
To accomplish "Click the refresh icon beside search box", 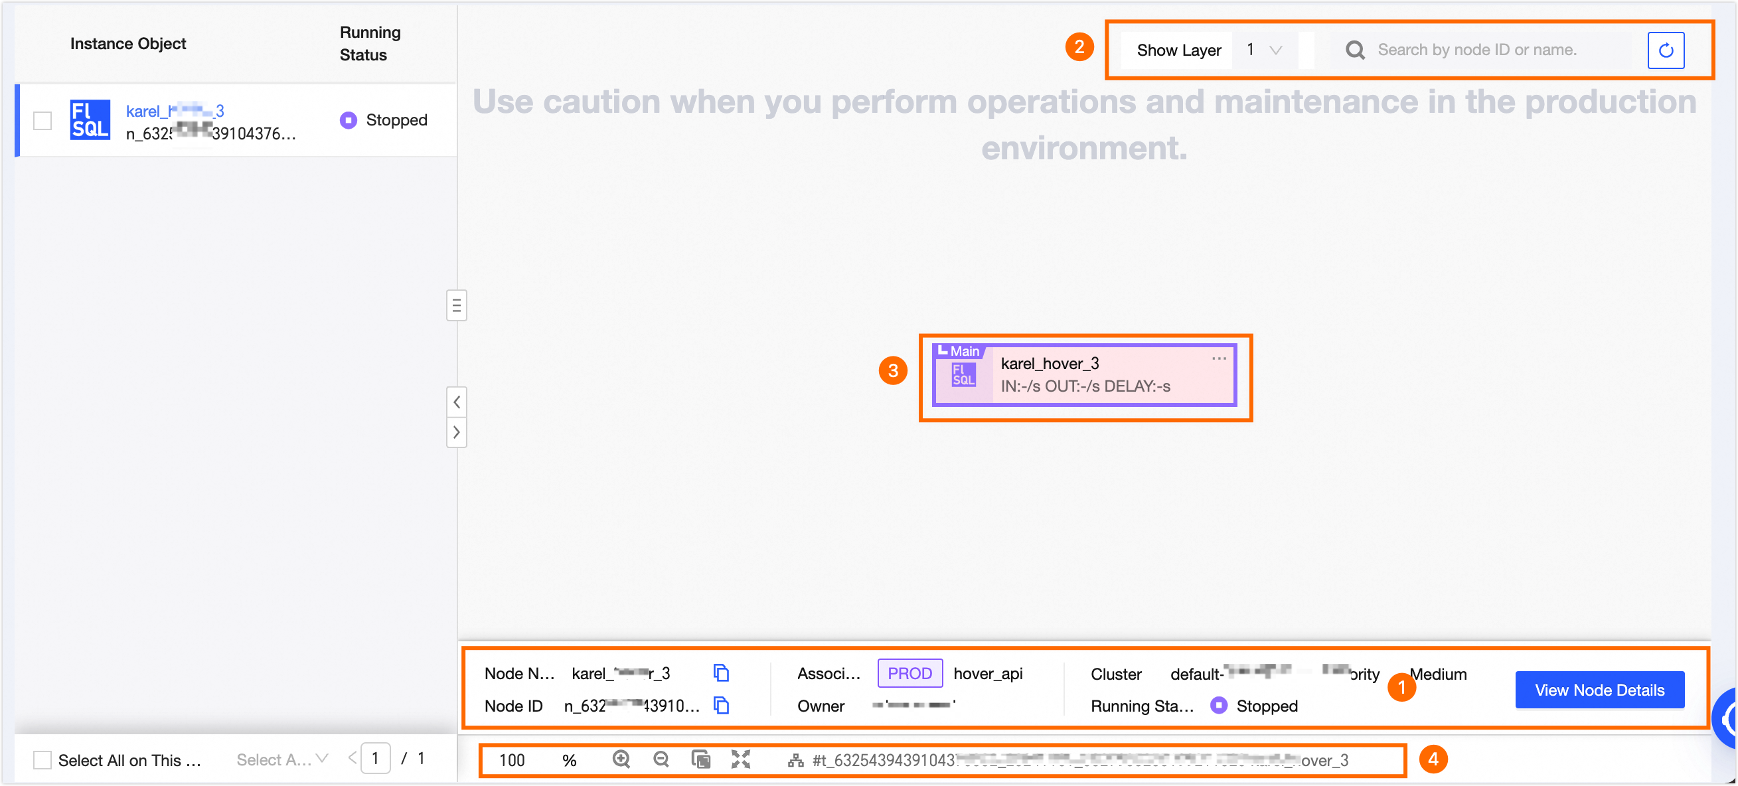I will 1664,50.
